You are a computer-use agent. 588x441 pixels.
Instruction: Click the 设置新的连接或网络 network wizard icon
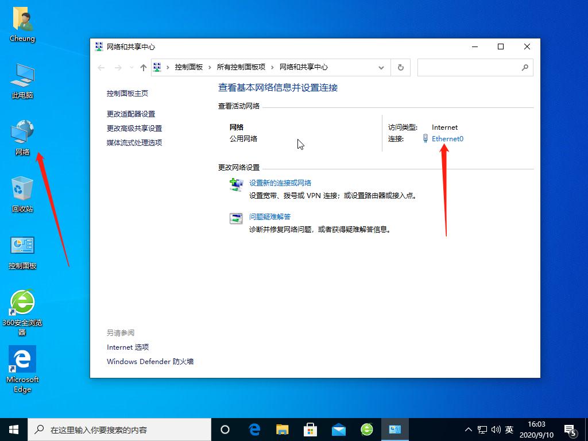point(235,184)
